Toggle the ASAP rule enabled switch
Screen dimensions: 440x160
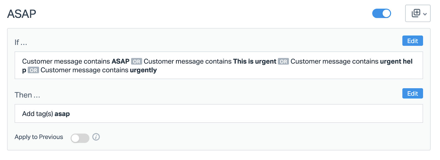point(381,13)
